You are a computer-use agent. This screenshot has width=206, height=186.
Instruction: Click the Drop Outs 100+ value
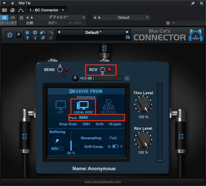[86, 124]
